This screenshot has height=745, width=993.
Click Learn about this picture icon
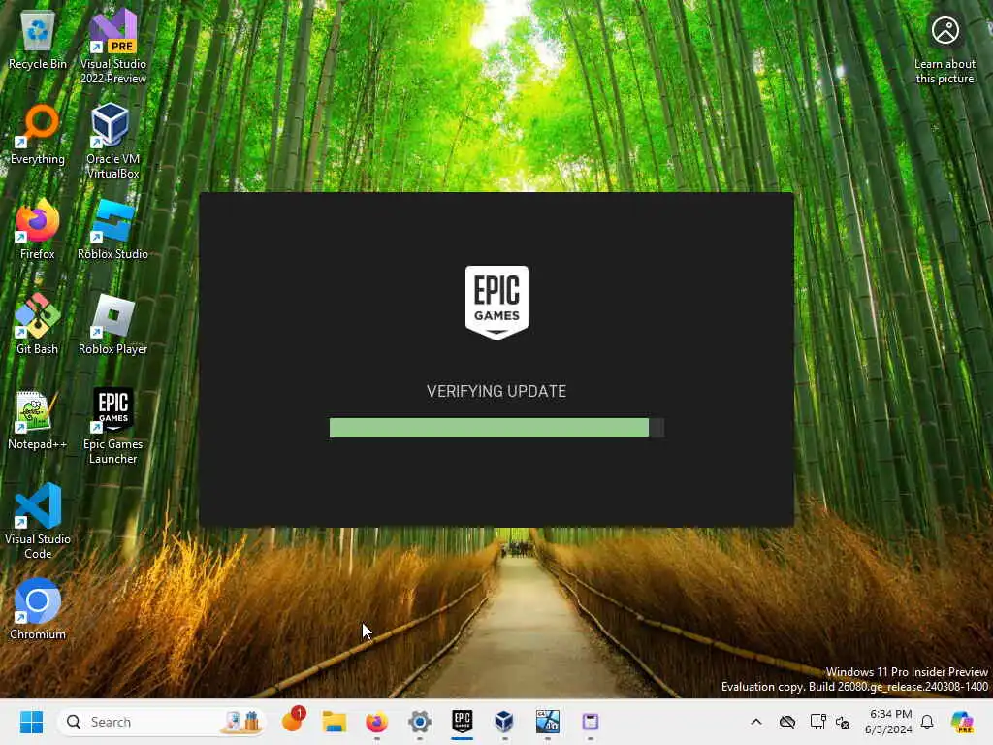pyautogui.click(x=945, y=49)
